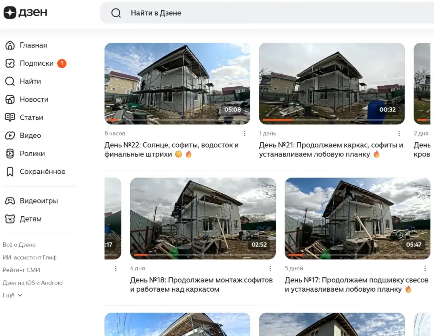Viewport: 434px width, 336px height.
Task: Click the '4 дня' timestamp
Action: (x=138, y=268)
